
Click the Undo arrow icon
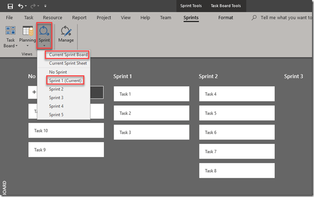coord(21,6)
